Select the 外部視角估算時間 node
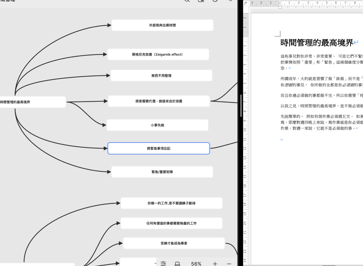 pyautogui.click(x=162, y=25)
